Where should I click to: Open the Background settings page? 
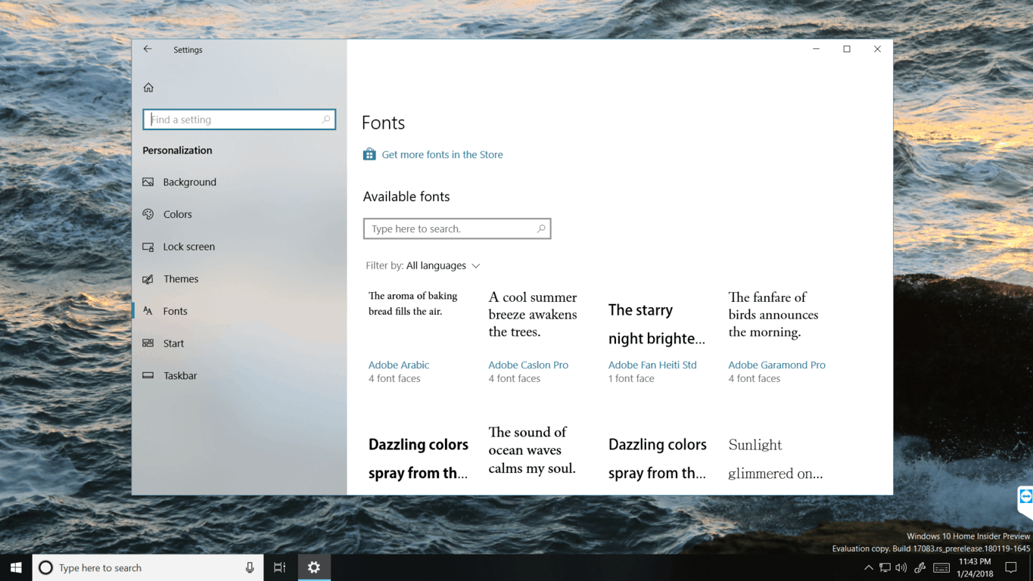pos(190,182)
